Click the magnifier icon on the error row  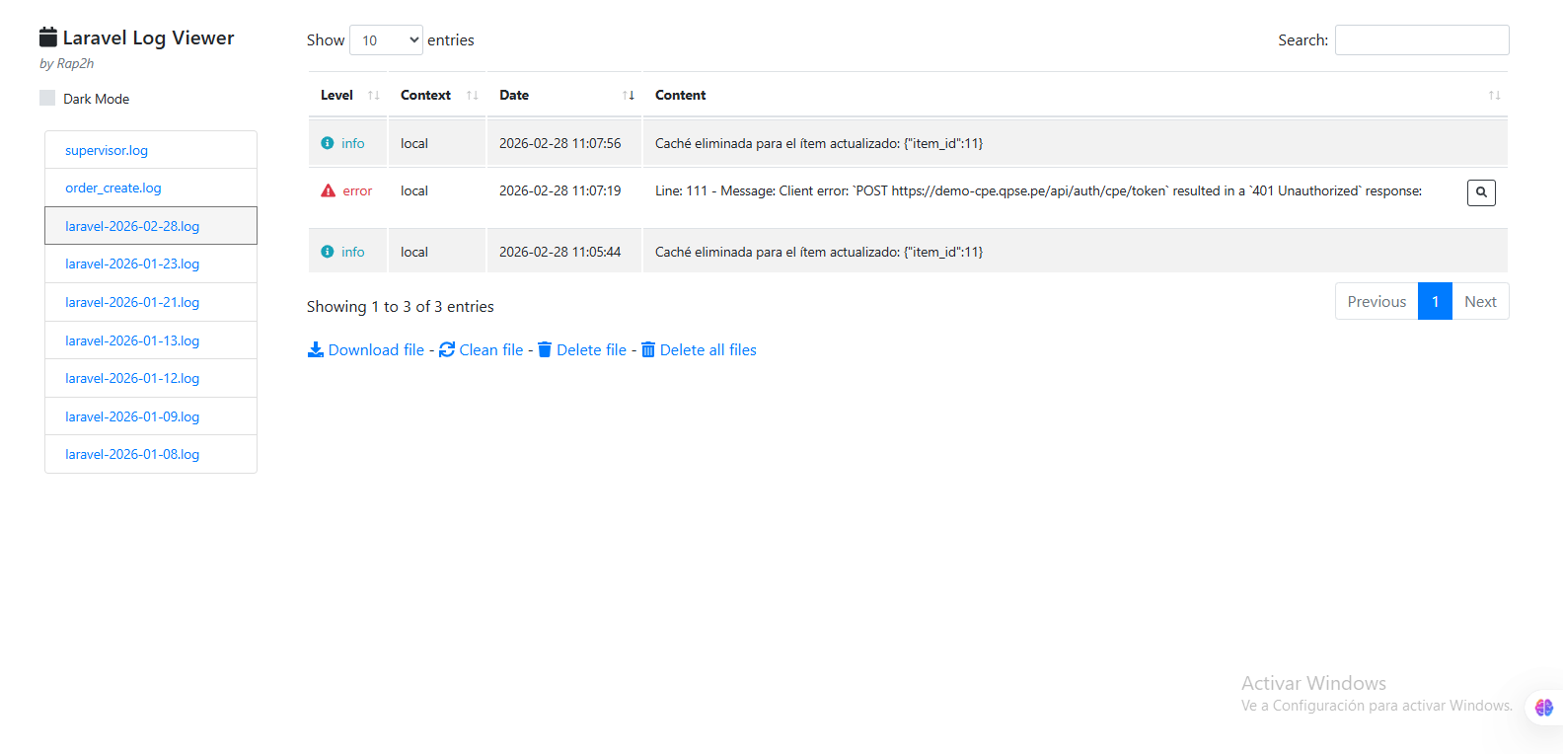[x=1481, y=192]
